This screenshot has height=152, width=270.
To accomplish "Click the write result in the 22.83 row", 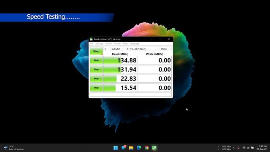I will [x=155, y=79].
